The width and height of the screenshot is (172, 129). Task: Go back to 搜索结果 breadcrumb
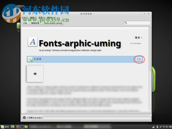35,23
